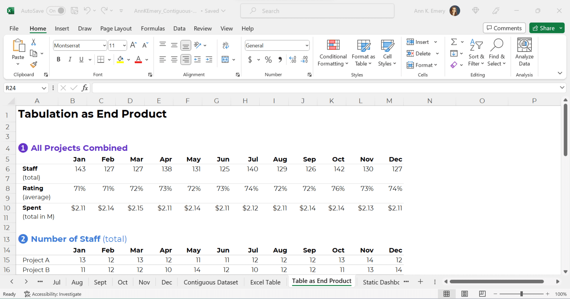The image size is (570, 299).
Task: Click Format as Table
Action: point(363,53)
